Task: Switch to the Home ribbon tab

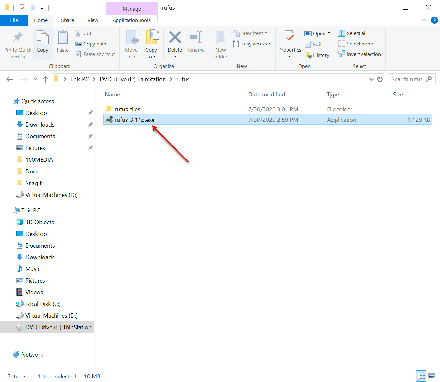Action: pos(41,20)
